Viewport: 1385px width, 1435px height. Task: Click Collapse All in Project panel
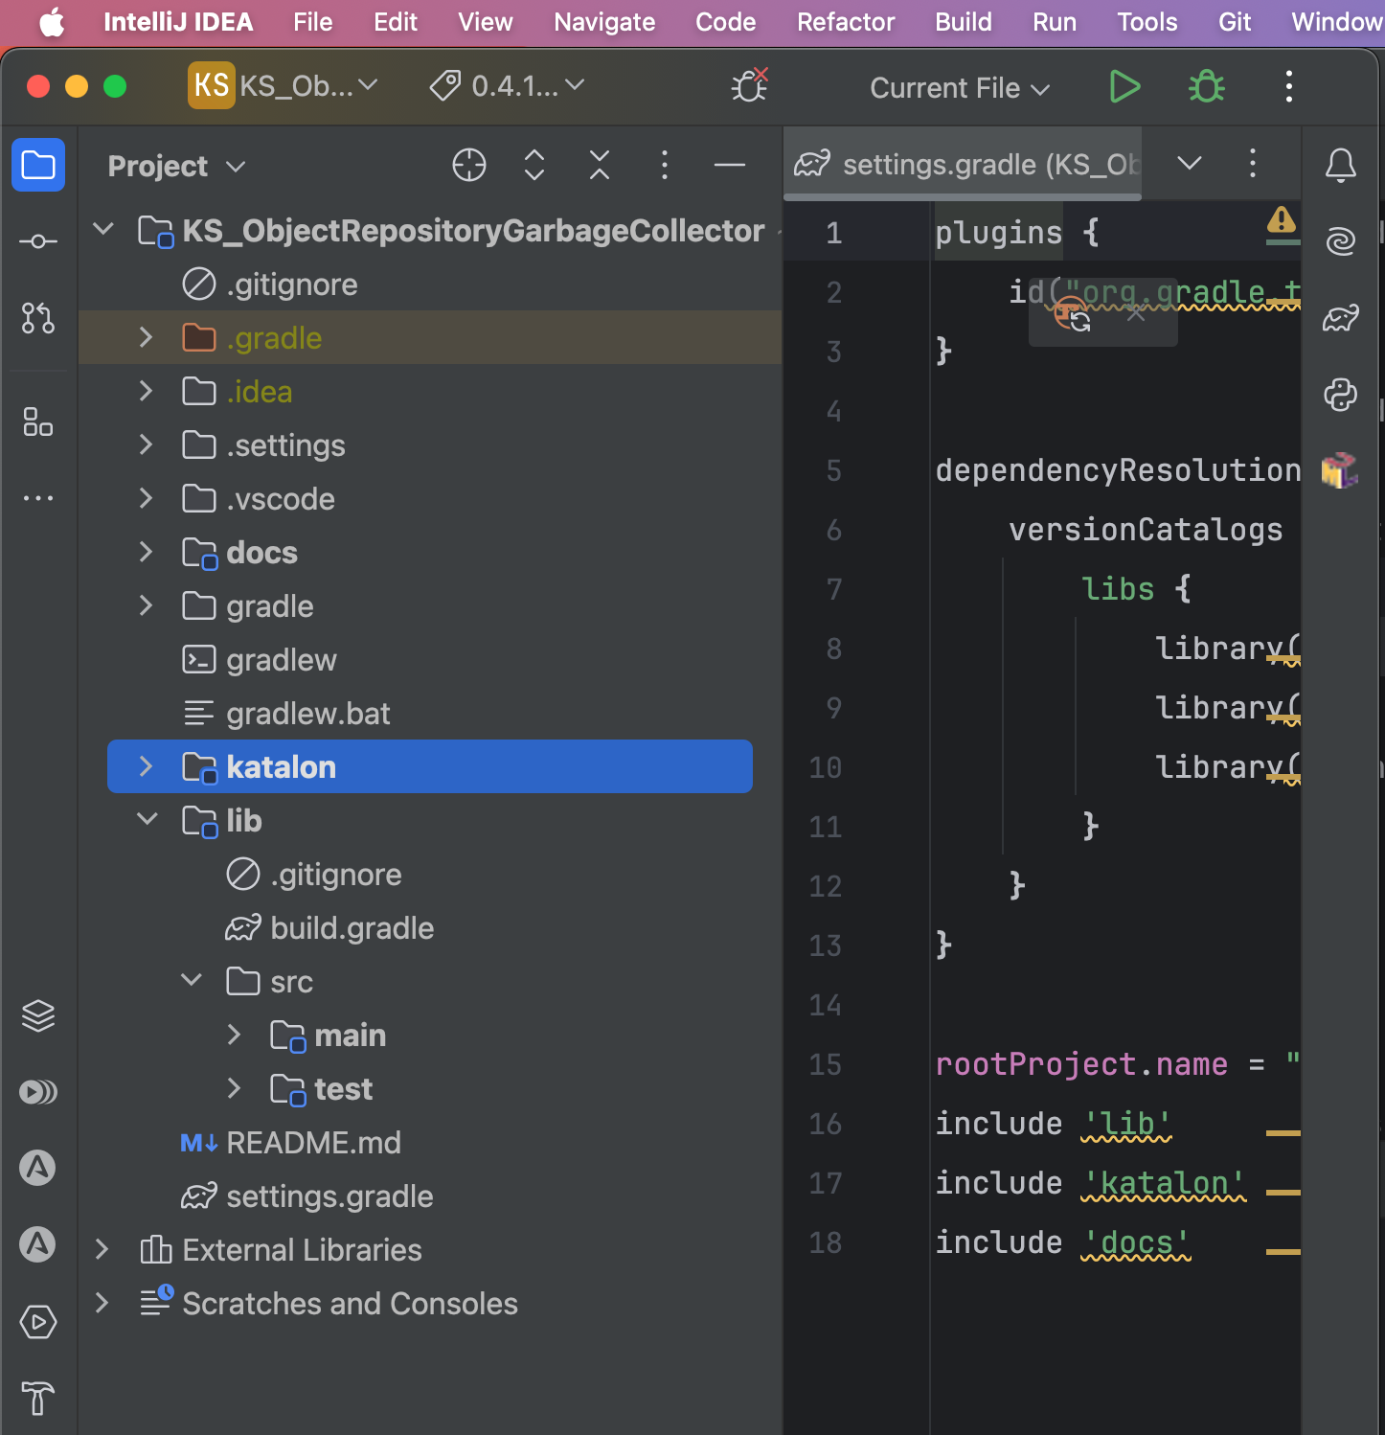point(600,165)
